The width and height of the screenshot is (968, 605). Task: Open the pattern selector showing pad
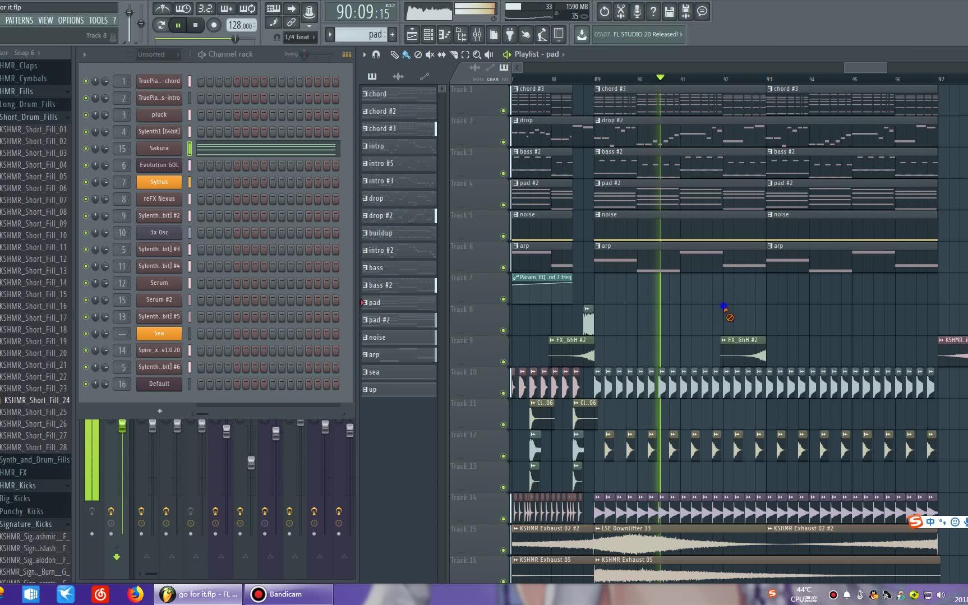362,35
